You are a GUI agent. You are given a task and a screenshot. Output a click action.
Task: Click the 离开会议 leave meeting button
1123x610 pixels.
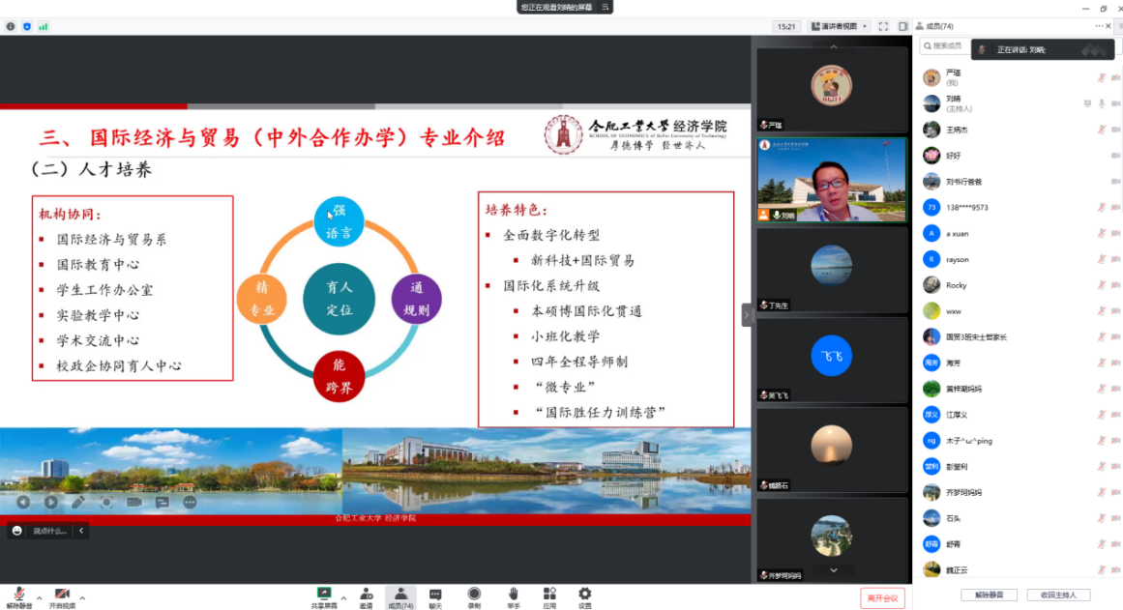coord(882,598)
